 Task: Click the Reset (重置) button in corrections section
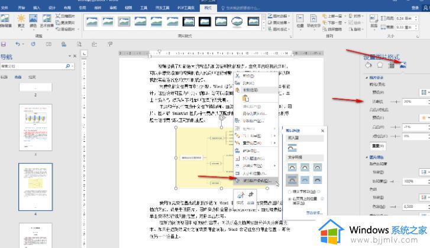click(x=378, y=146)
